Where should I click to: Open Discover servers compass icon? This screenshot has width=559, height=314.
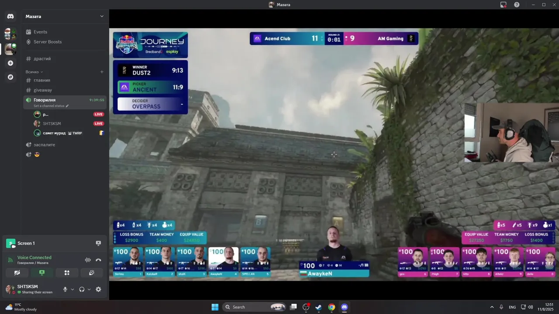10,77
